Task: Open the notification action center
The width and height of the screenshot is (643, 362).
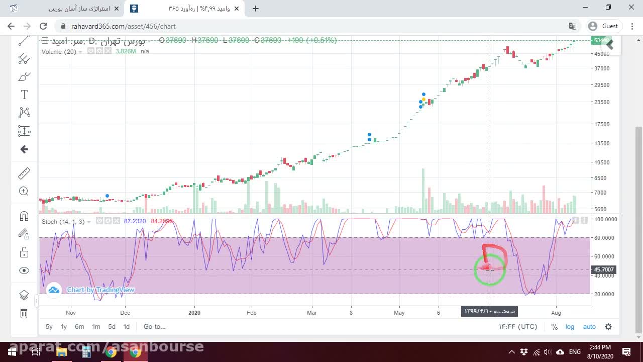Action: point(626,352)
